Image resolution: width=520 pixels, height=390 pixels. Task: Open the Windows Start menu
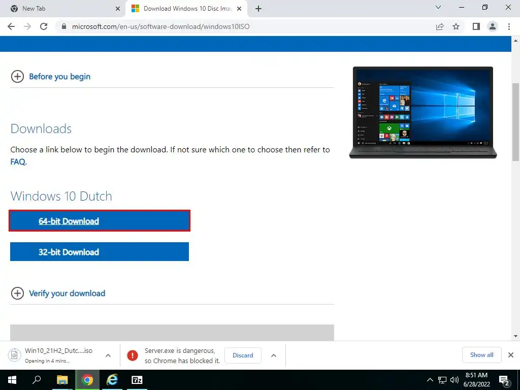click(12, 380)
